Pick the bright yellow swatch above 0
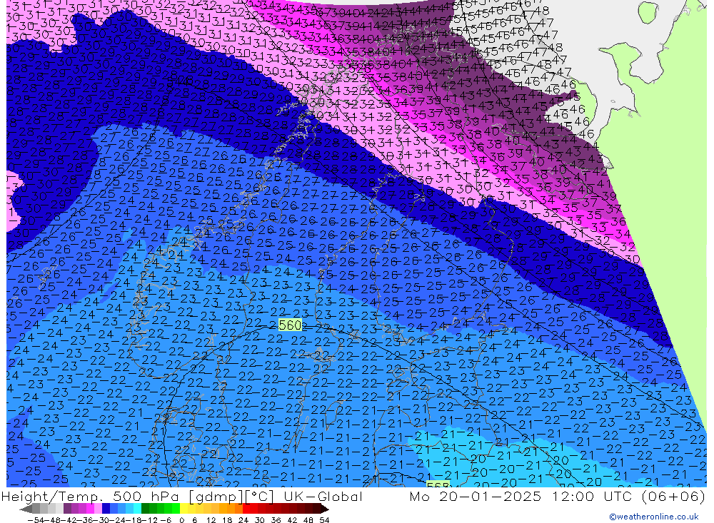714x523 pixels. click(184, 509)
